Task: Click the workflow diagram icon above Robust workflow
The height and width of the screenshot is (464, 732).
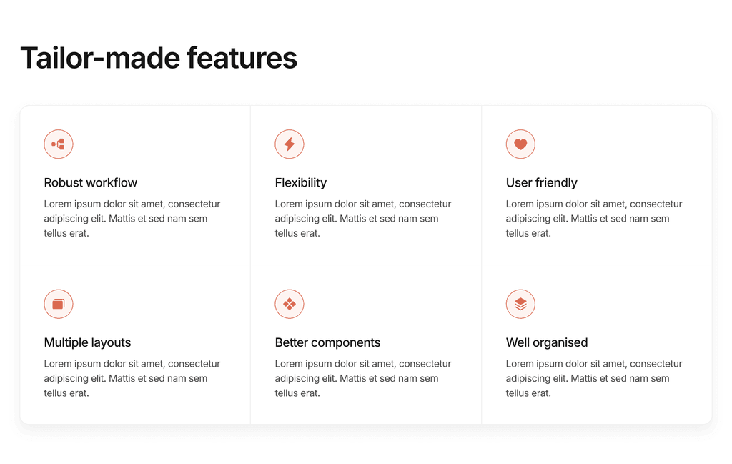Action: coord(58,144)
